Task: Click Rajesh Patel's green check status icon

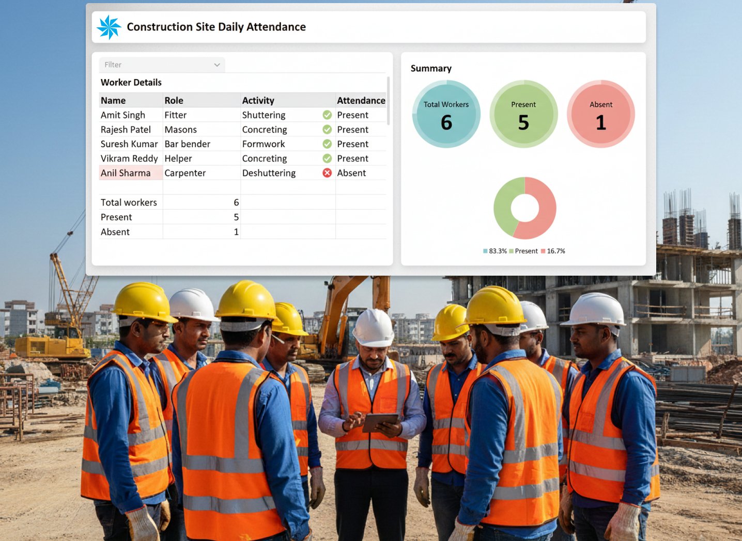Action: pyautogui.click(x=327, y=130)
